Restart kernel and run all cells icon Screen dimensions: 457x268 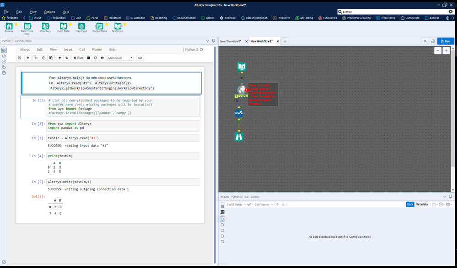[102, 58]
